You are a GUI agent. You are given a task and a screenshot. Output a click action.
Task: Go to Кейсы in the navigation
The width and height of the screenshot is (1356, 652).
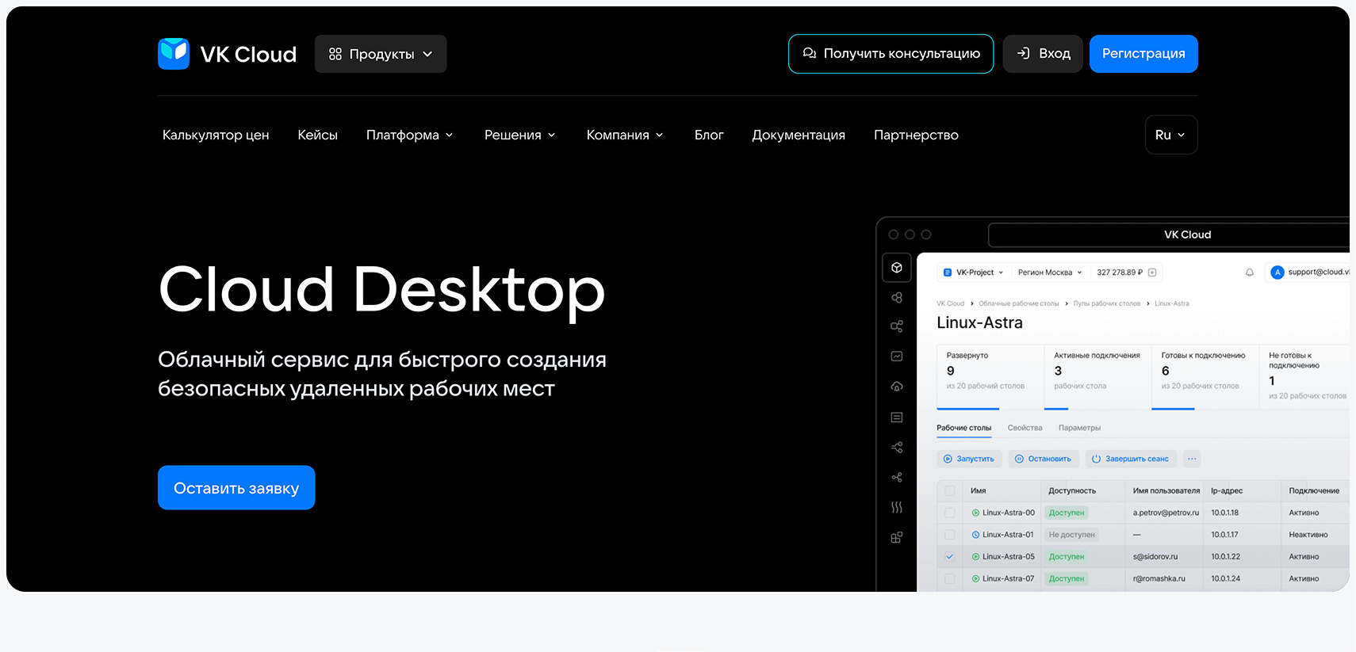(x=318, y=135)
